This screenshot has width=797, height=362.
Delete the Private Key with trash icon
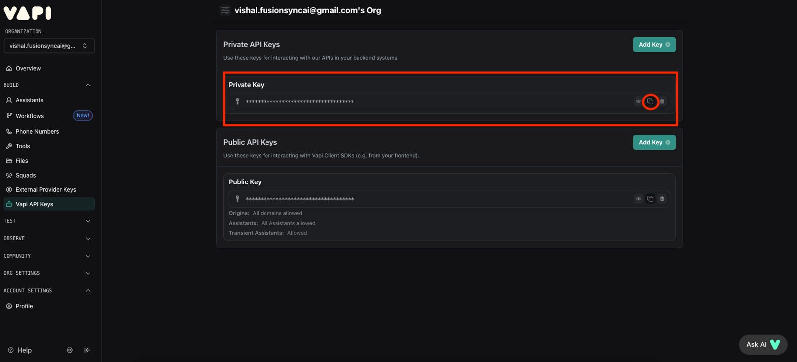click(662, 101)
